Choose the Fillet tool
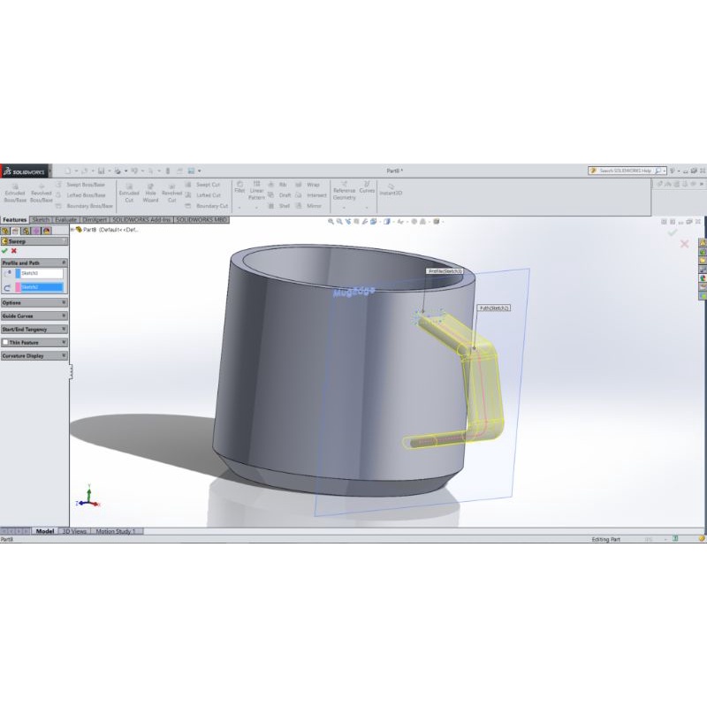 (x=239, y=189)
